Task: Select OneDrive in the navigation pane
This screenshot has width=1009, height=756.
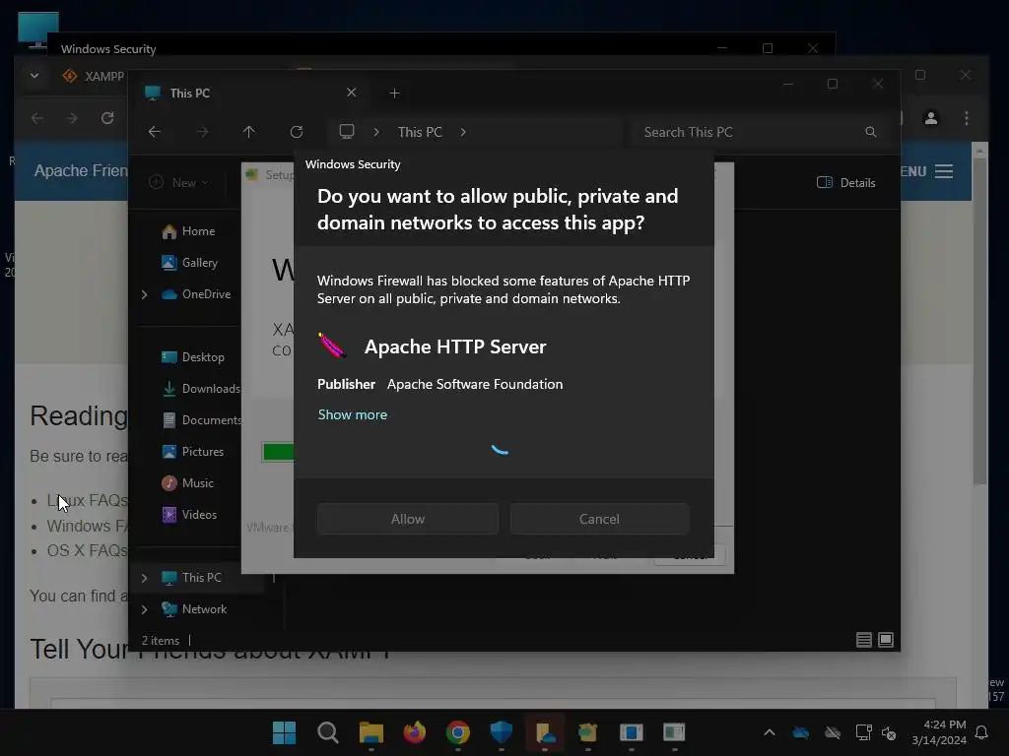Action: point(197,293)
